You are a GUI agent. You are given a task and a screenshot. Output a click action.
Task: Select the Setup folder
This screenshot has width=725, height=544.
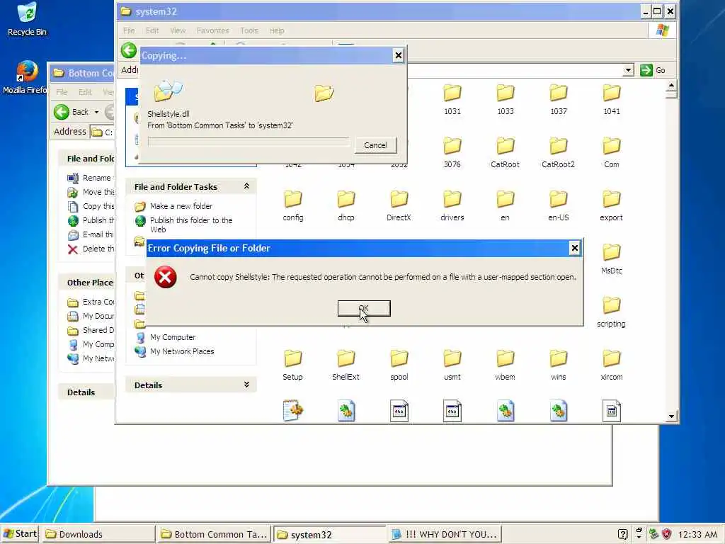[x=292, y=365]
